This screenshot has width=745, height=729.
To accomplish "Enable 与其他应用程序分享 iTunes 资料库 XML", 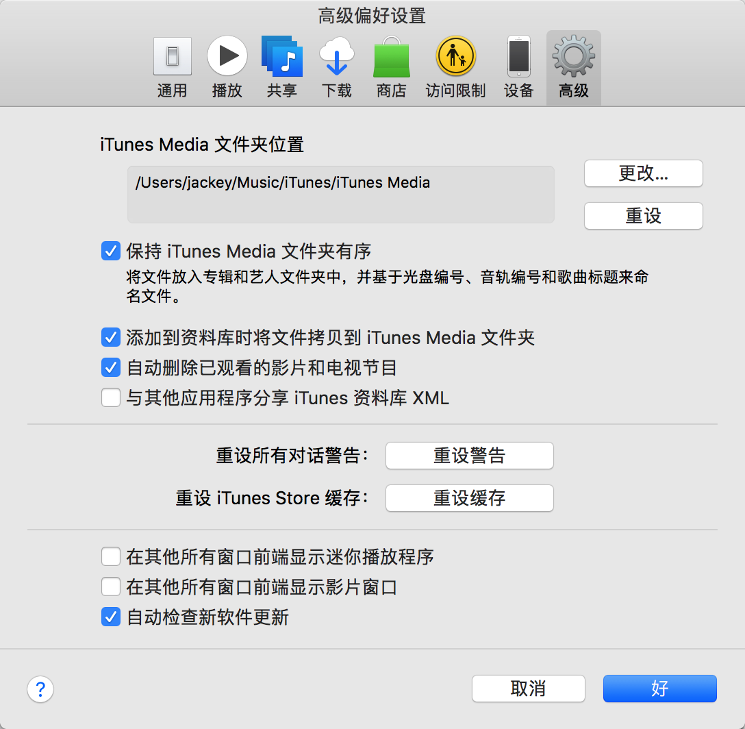I will 111,397.
